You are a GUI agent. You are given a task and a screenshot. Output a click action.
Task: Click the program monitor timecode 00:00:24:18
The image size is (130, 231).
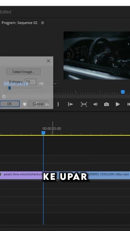(x=16, y=84)
